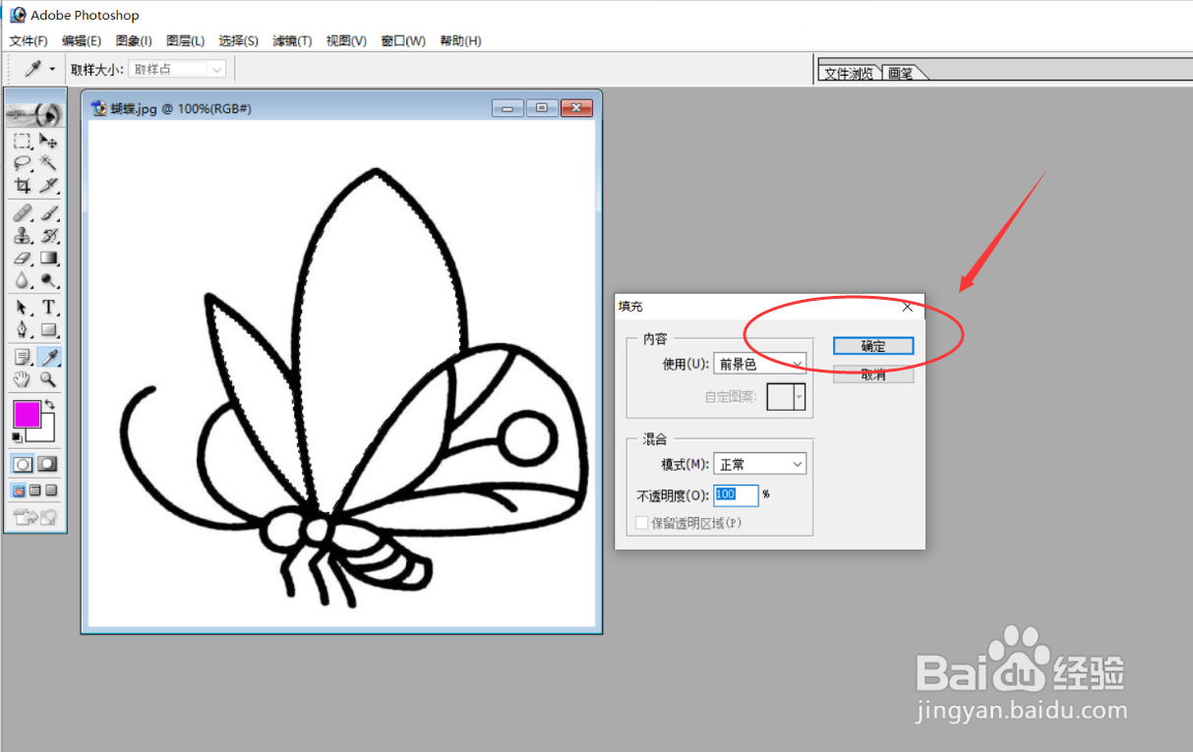Screen dimensions: 1193x752
Task: Click the Adobe Online feather icon at toolbox top
Action: [35, 113]
